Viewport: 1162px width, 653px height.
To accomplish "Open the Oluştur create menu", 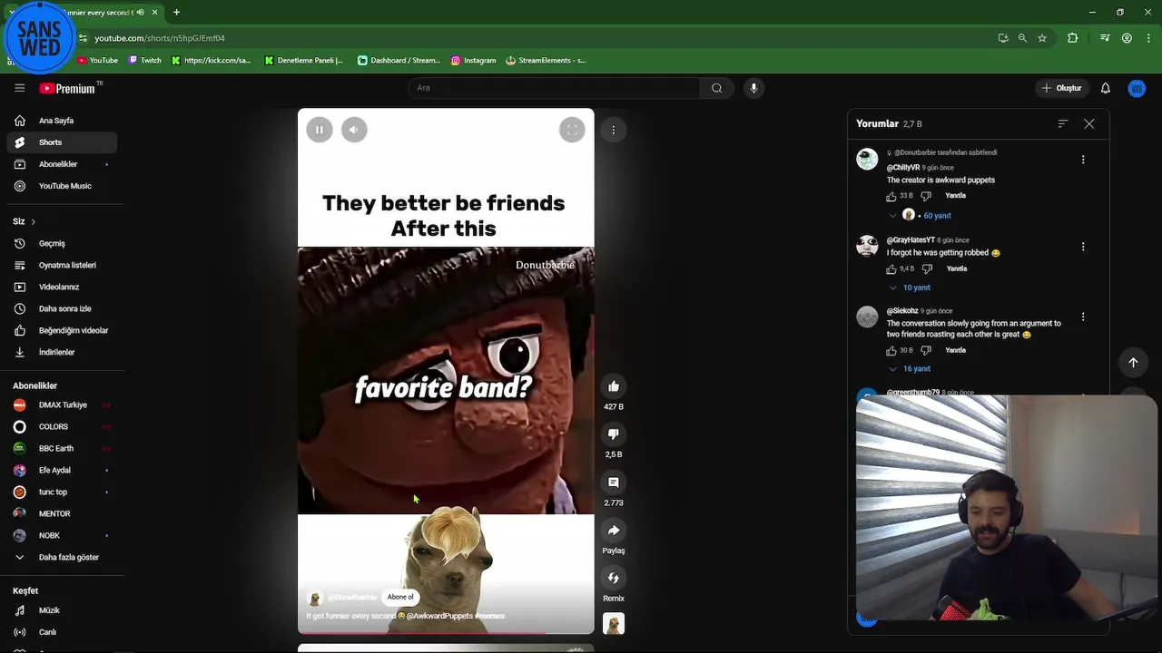I will pyautogui.click(x=1061, y=88).
